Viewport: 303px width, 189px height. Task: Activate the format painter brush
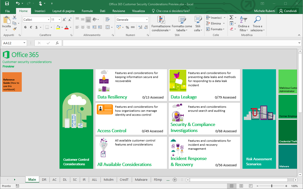(x=14, y=29)
